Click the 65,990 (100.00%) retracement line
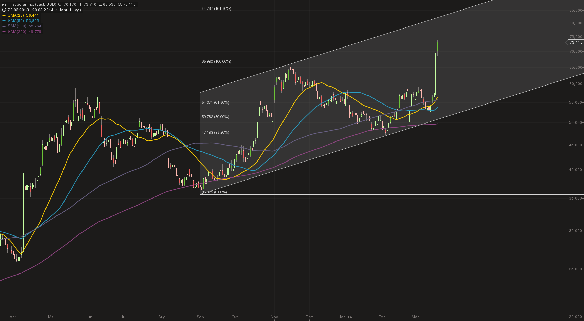584x321 pixels. click(216, 62)
